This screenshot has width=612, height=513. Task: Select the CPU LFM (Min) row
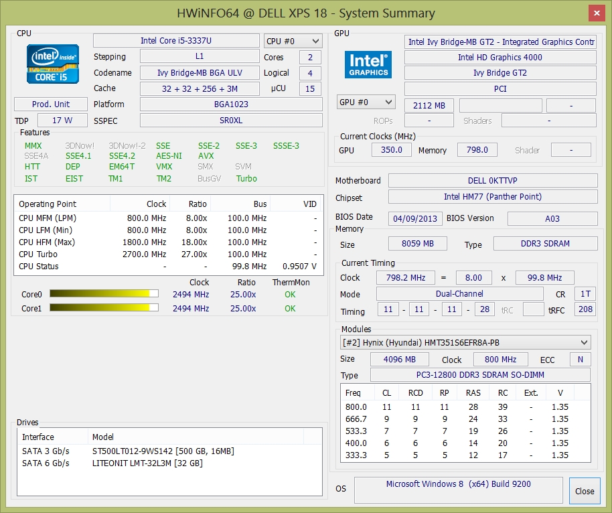[x=169, y=230]
